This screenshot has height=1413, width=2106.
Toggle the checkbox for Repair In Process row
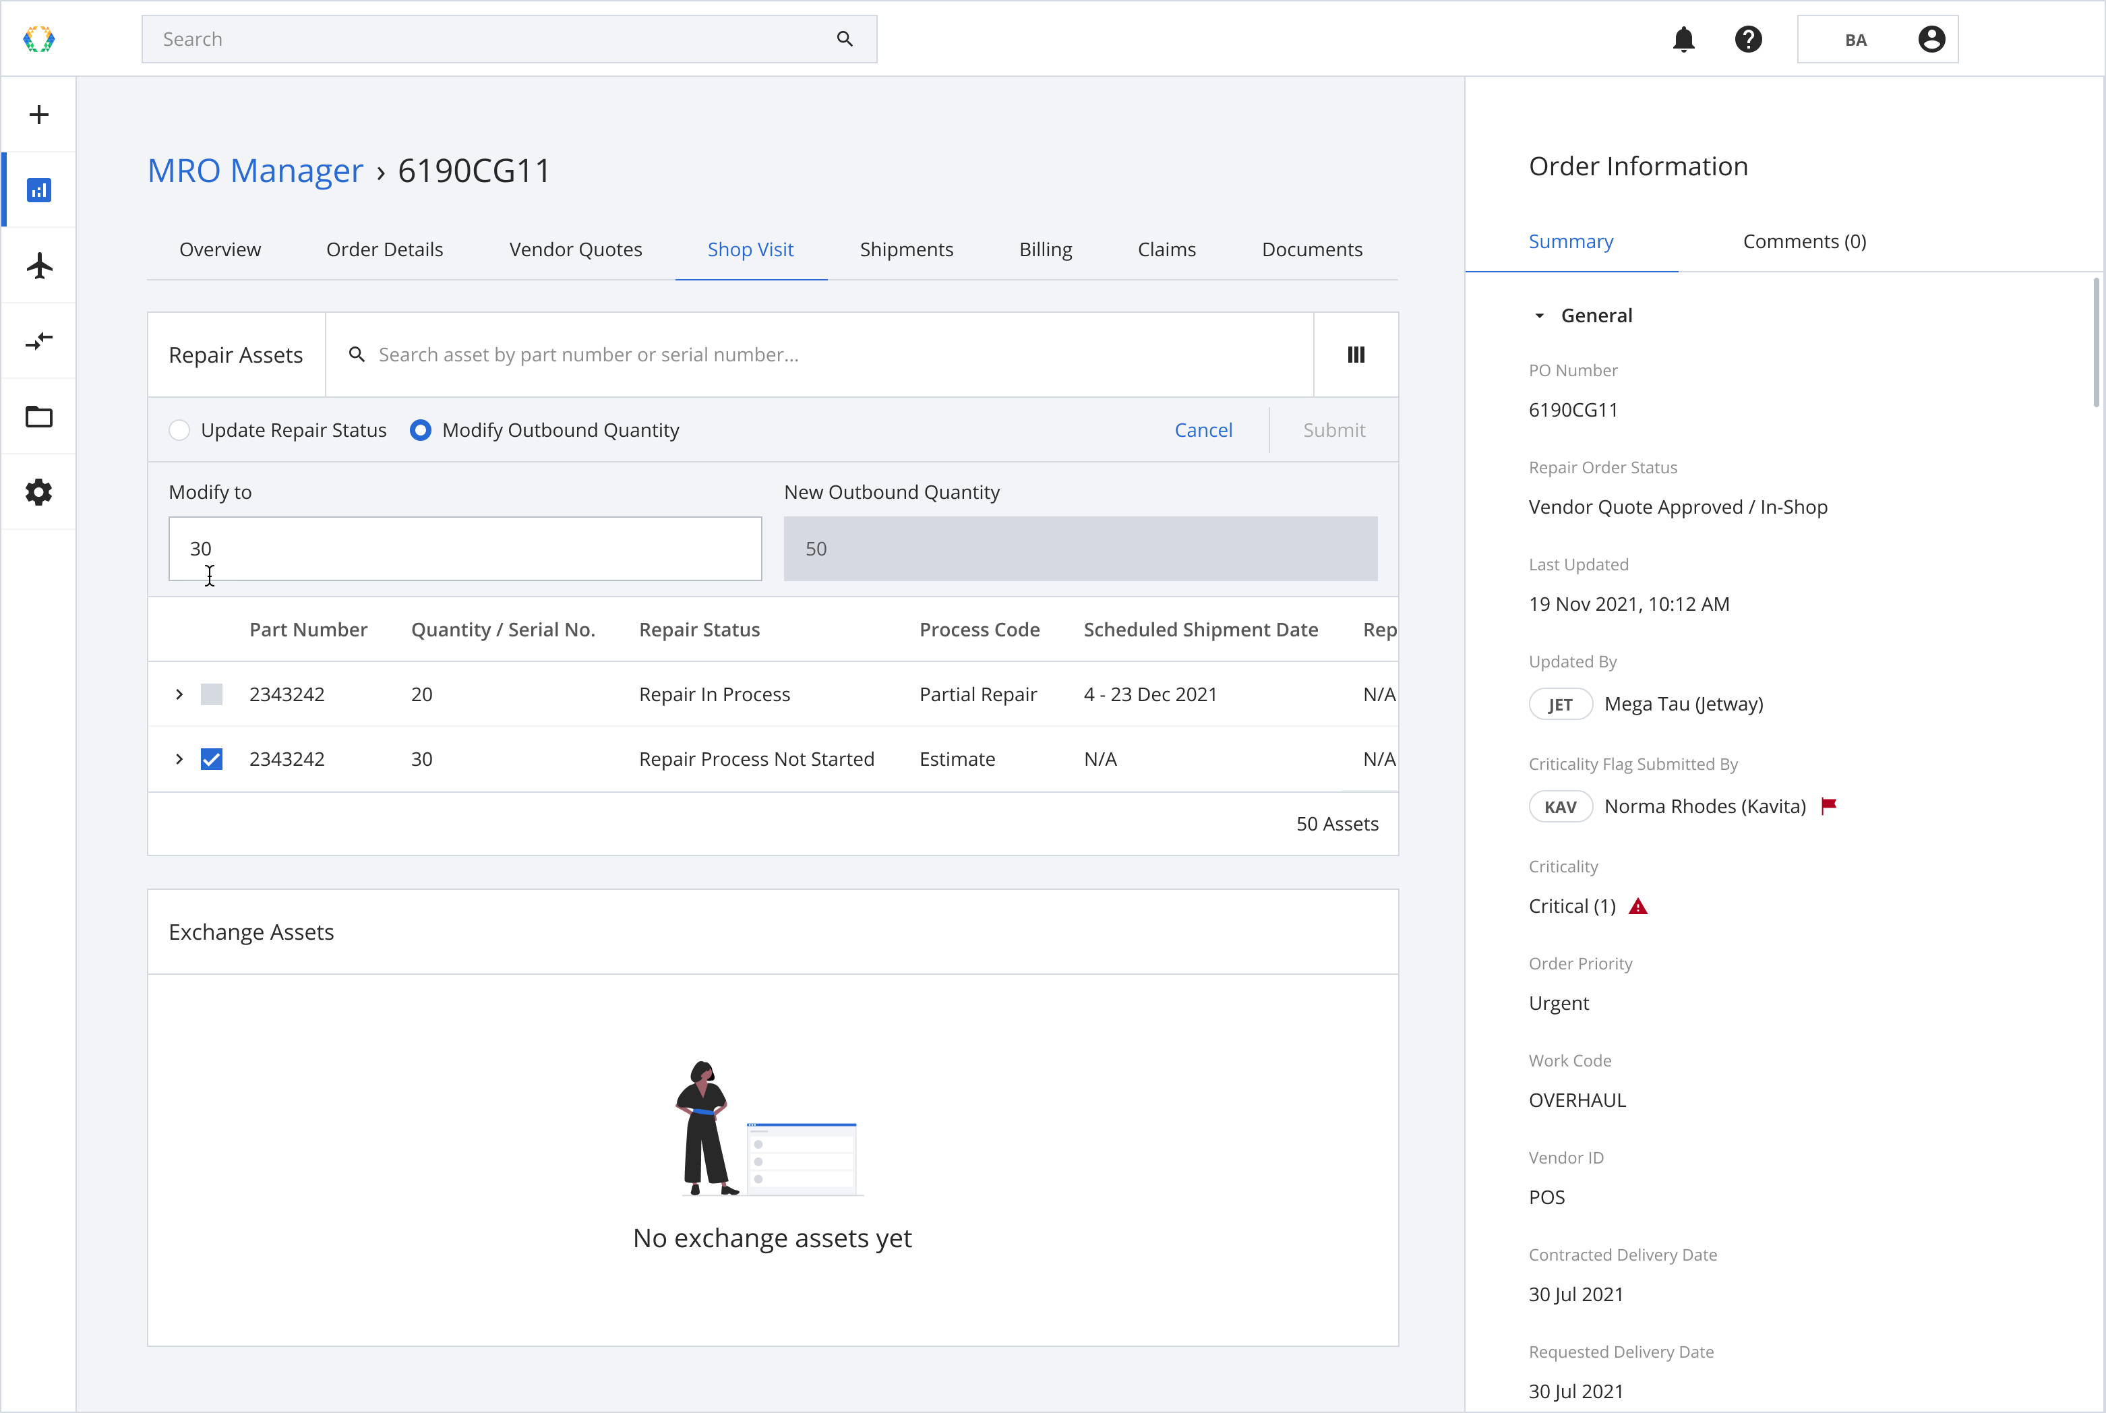click(x=212, y=694)
